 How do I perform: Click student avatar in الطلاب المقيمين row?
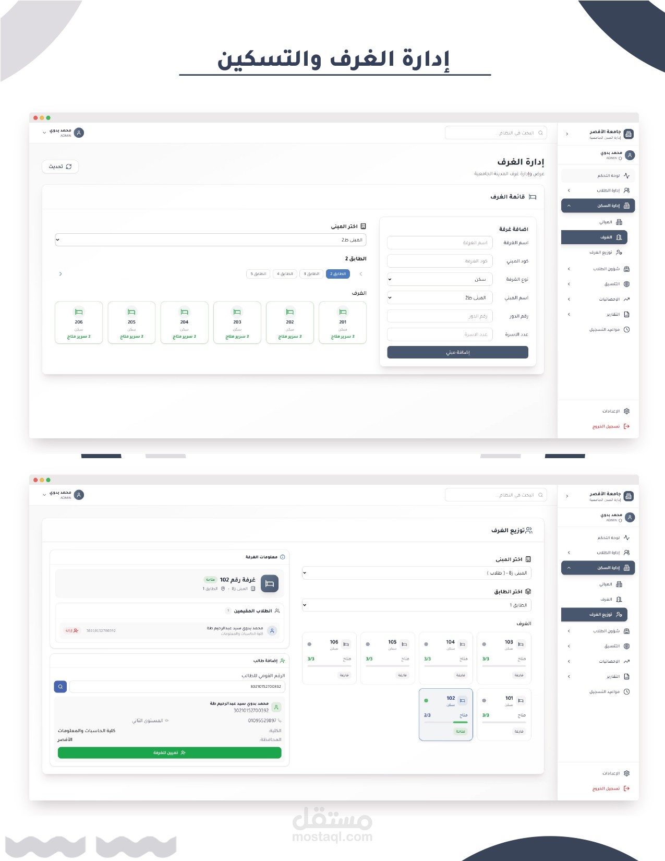pos(272,630)
